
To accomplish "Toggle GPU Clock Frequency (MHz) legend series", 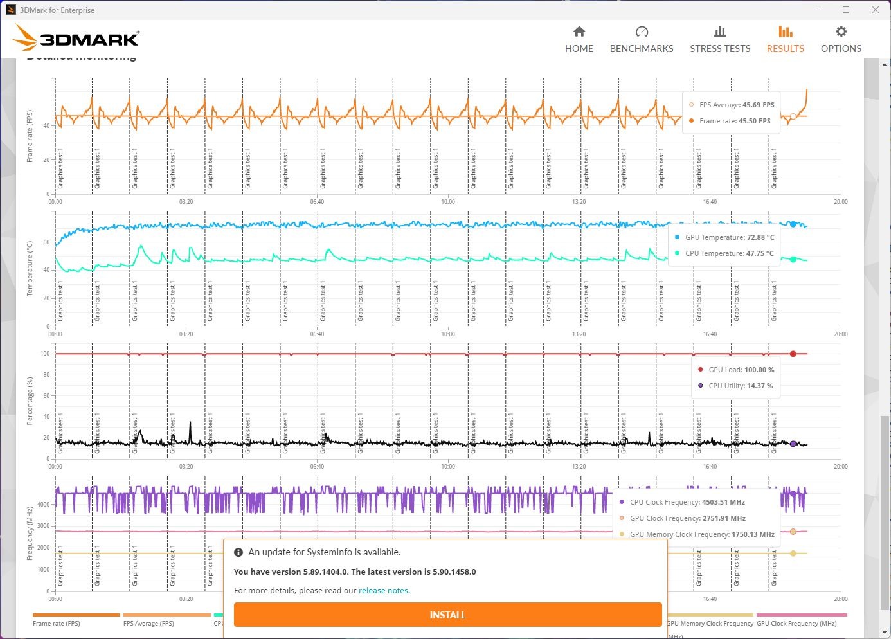I will coord(801,619).
